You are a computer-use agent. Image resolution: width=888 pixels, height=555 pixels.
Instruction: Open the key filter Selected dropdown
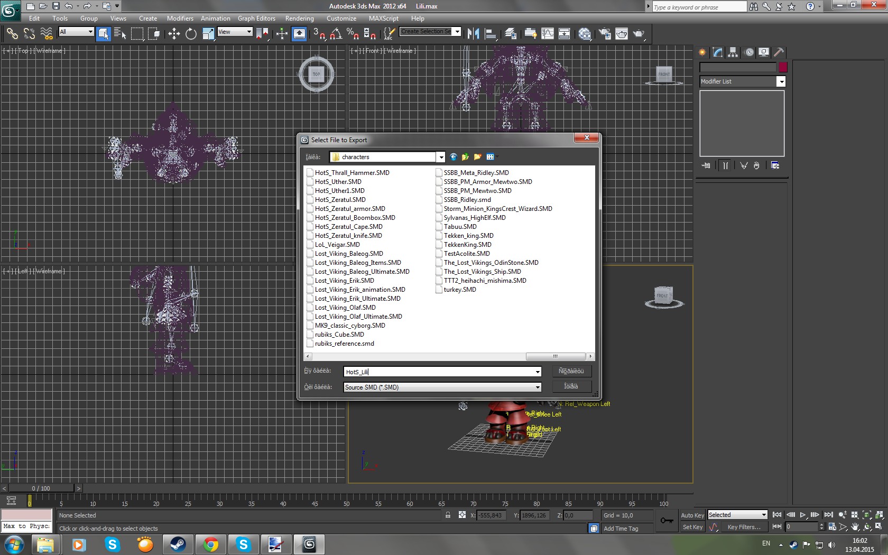764,515
